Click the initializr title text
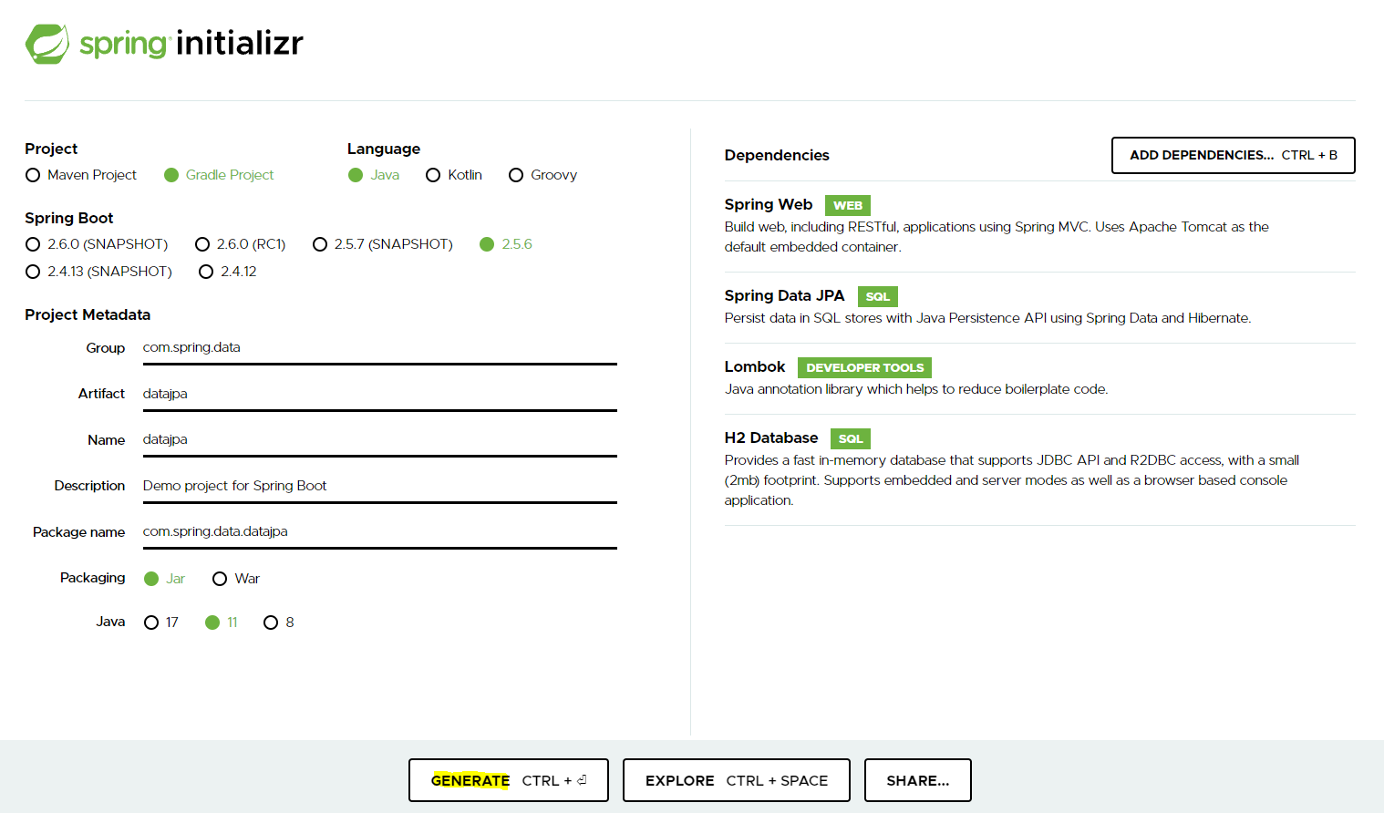Image resolution: width=1384 pixels, height=813 pixels. (240, 43)
